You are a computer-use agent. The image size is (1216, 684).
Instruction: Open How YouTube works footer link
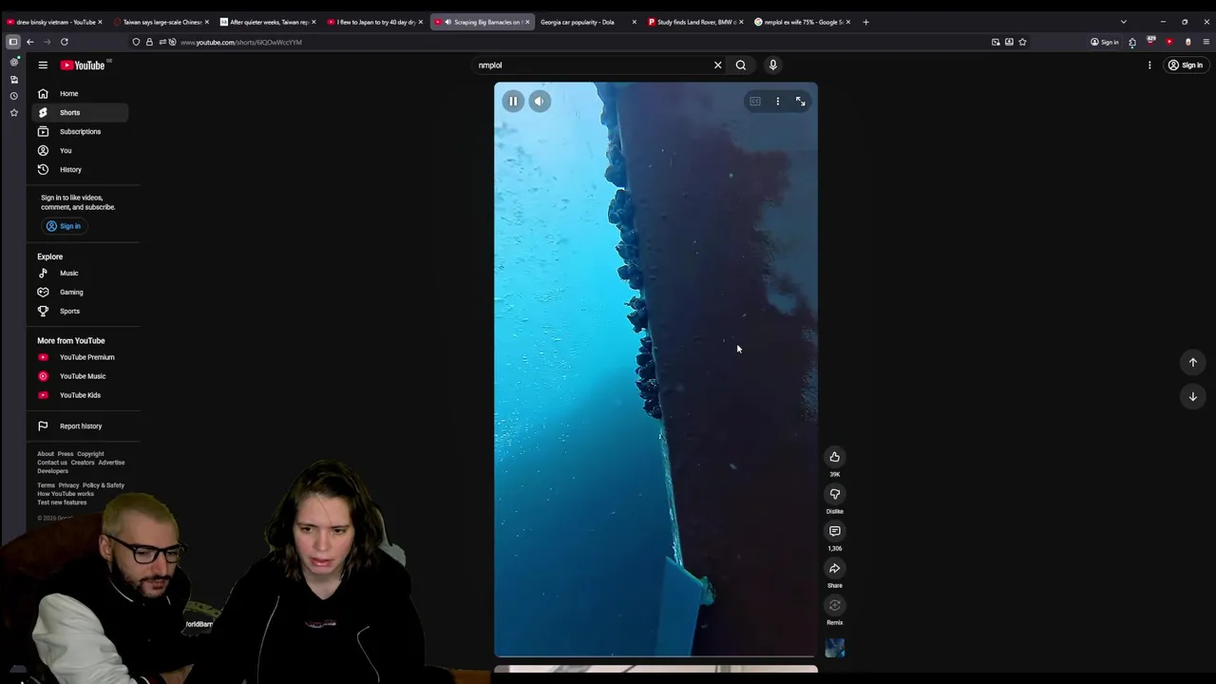66,494
